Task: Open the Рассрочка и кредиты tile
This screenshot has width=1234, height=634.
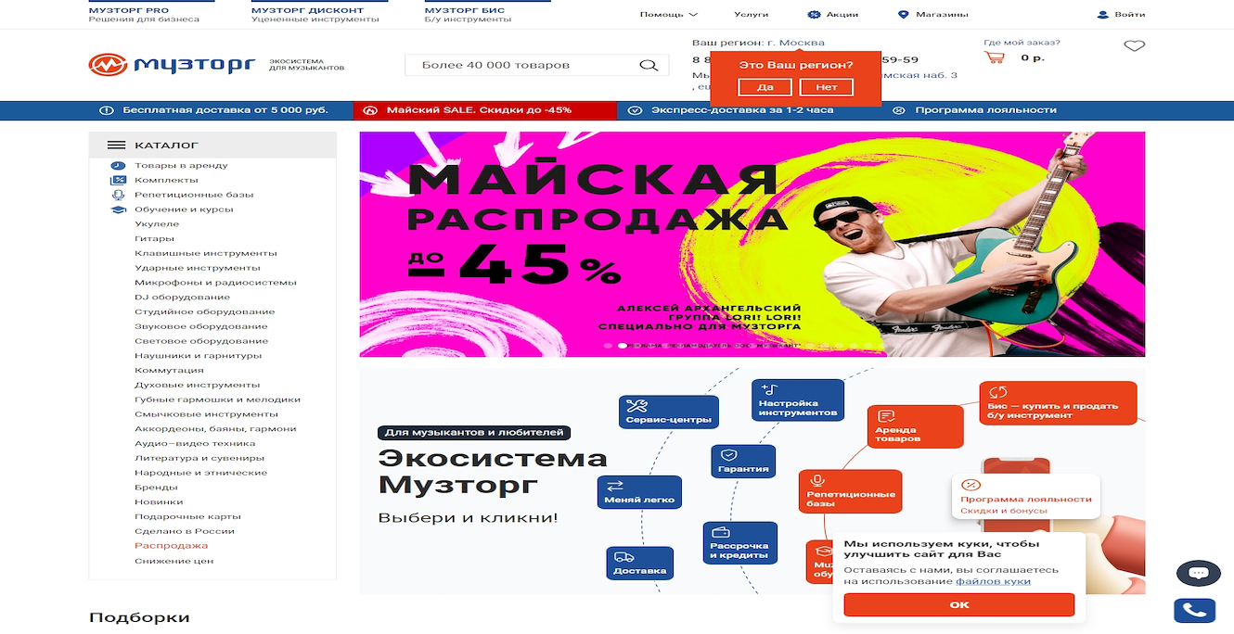Action: (x=739, y=542)
